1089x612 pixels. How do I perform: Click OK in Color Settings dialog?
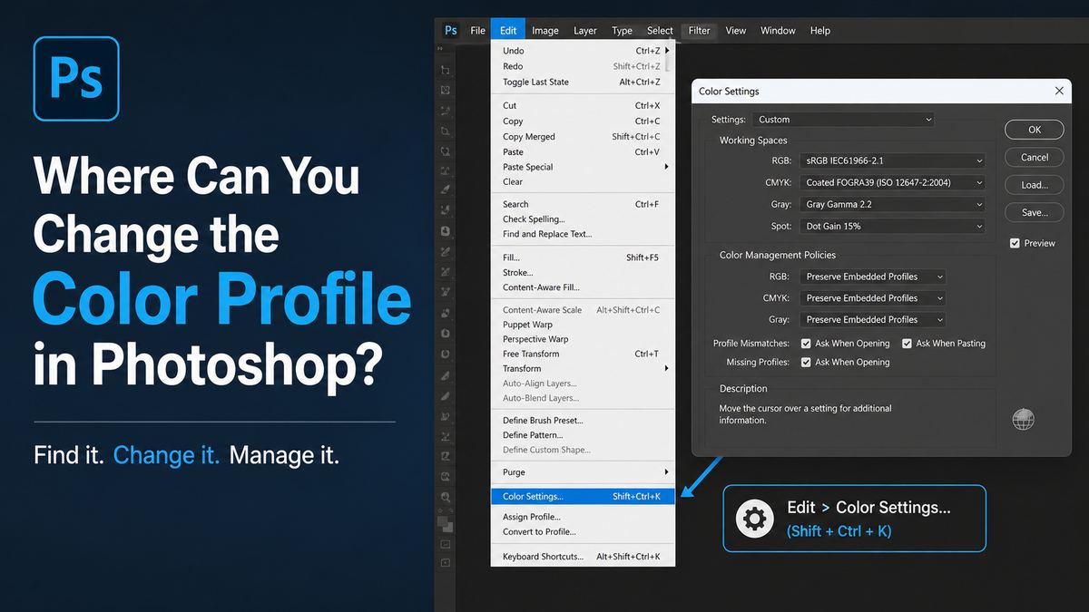point(1035,130)
